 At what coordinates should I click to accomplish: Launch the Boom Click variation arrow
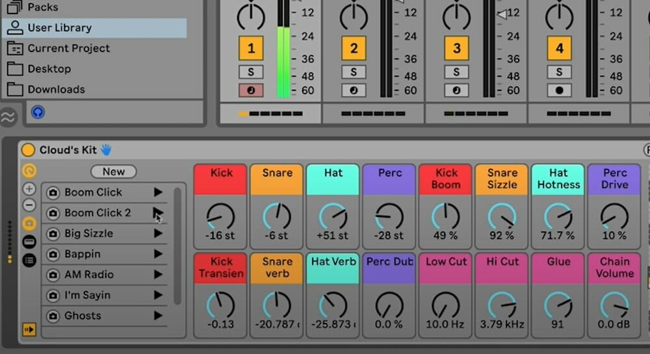[158, 192]
